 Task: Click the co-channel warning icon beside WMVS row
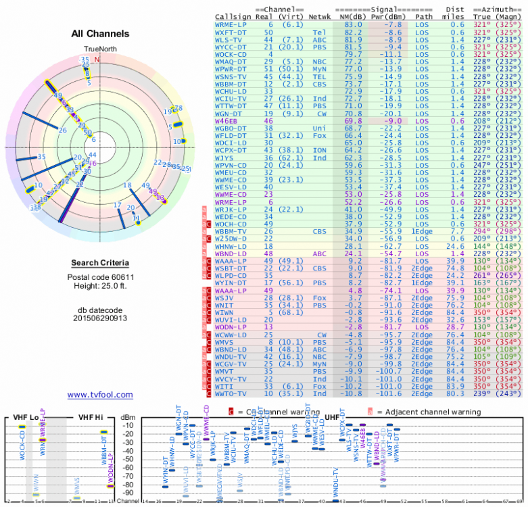[209, 342]
